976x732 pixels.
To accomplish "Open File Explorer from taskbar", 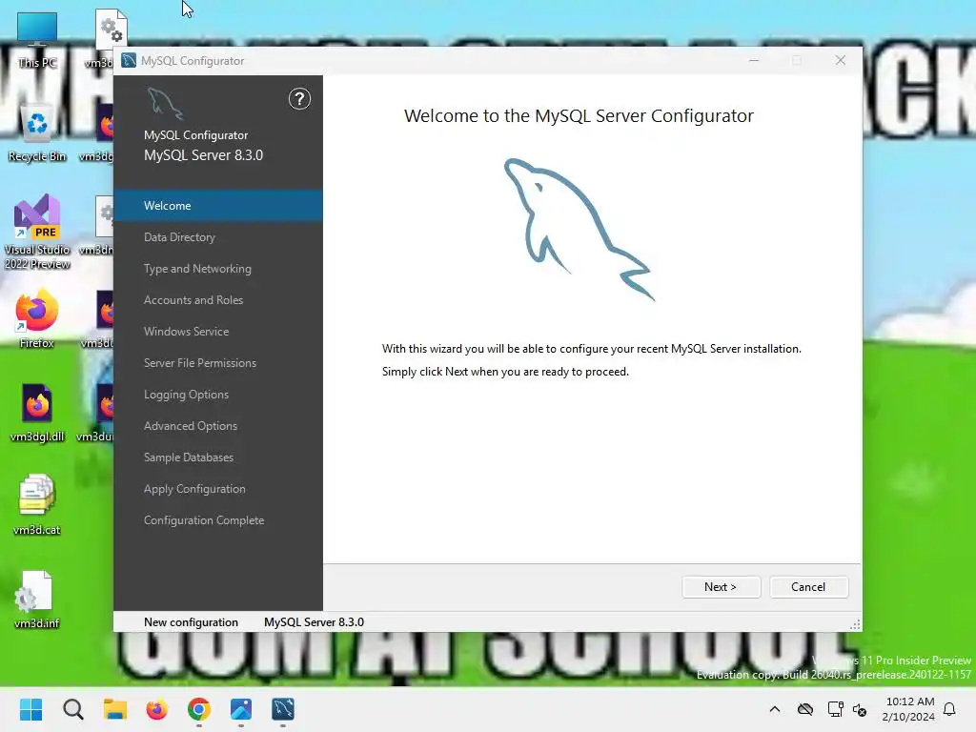I will click(x=115, y=709).
